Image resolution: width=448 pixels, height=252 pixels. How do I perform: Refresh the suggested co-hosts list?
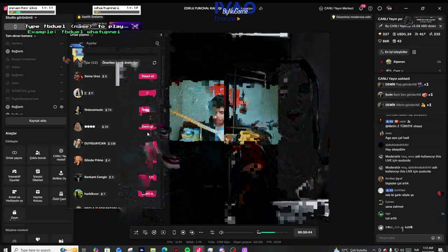pos(154,63)
